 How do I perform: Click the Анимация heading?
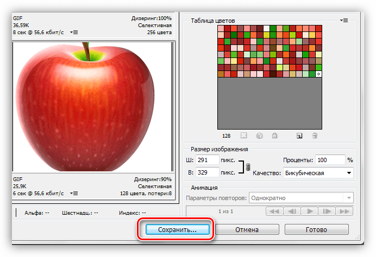click(204, 188)
